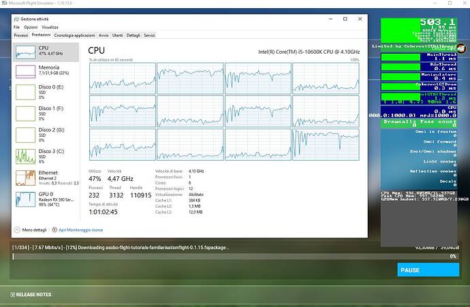
Task: Click the PAUSE download button
Action: [x=428, y=270]
